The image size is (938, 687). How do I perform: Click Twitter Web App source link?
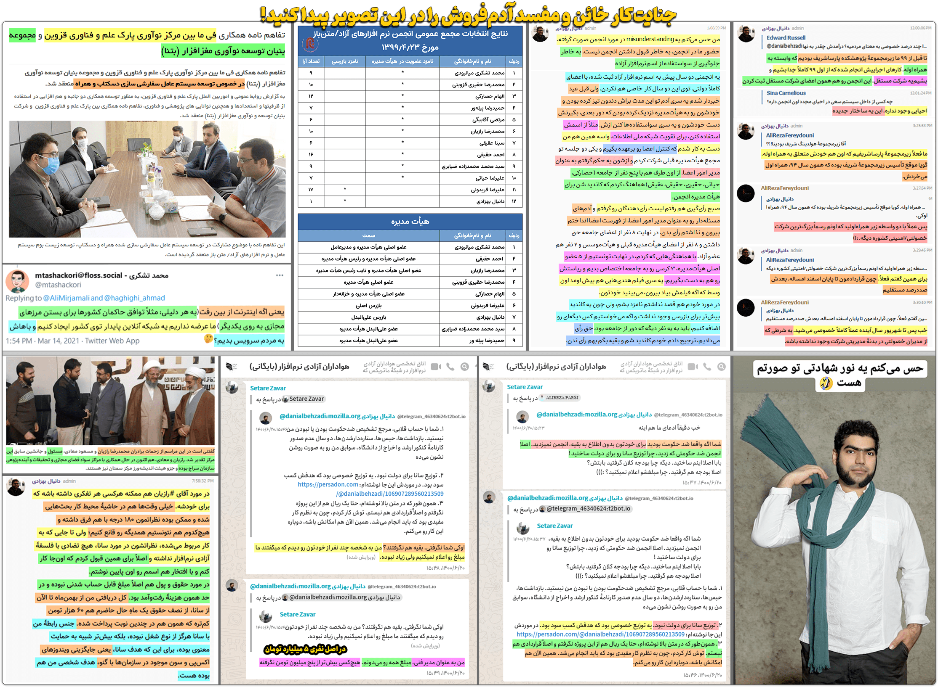[x=112, y=341]
